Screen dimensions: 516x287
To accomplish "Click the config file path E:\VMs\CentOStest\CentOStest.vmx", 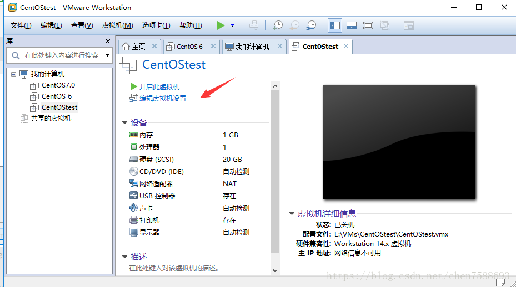I will (x=391, y=234).
